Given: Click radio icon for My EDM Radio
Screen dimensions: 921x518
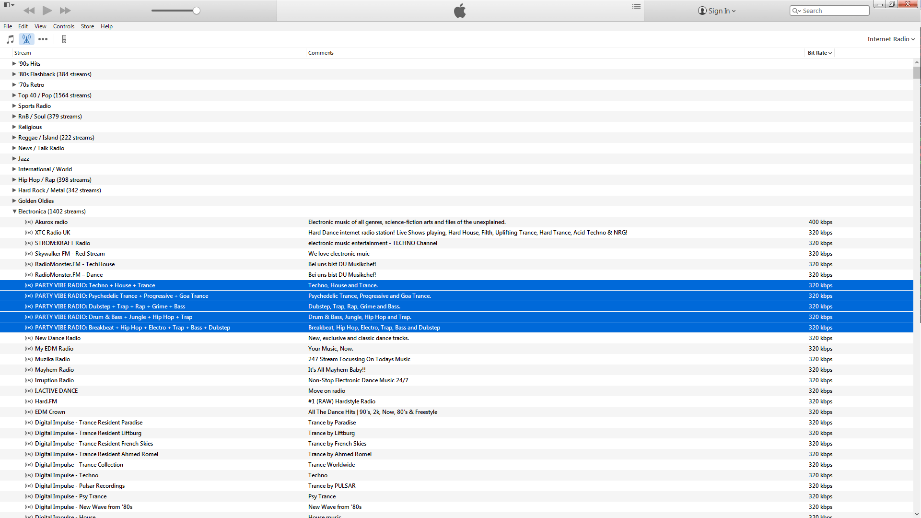Looking at the screenshot, I should click(29, 349).
